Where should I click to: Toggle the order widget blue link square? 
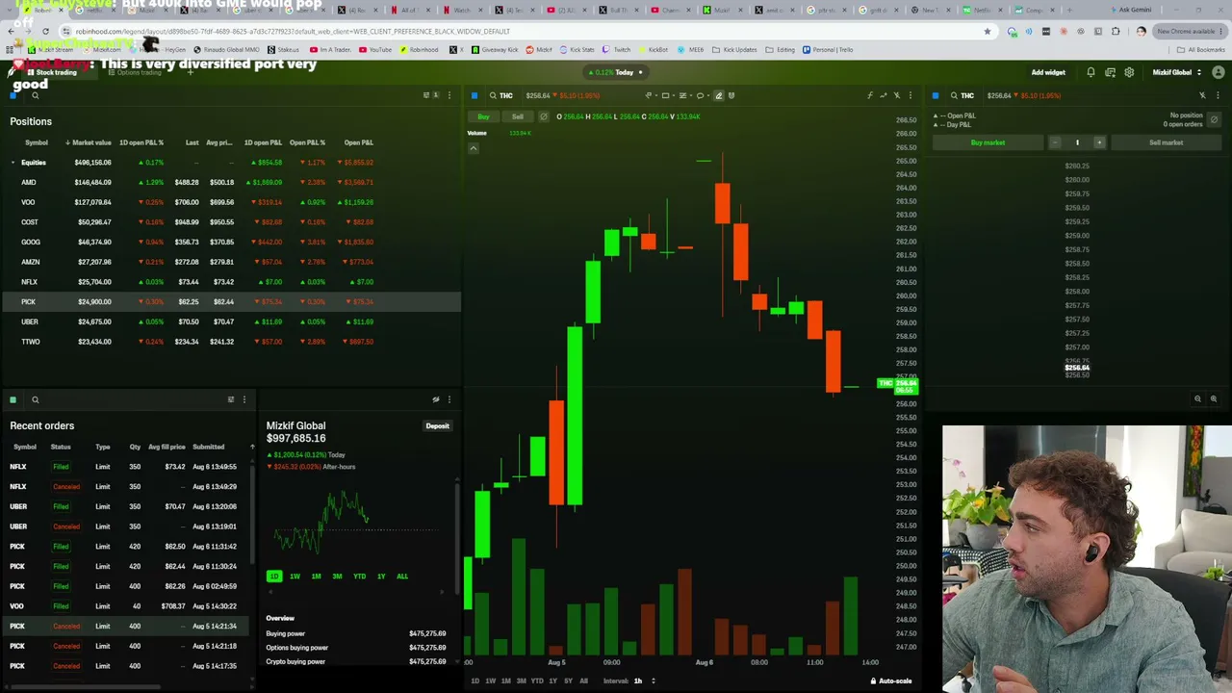(x=935, y=95)
